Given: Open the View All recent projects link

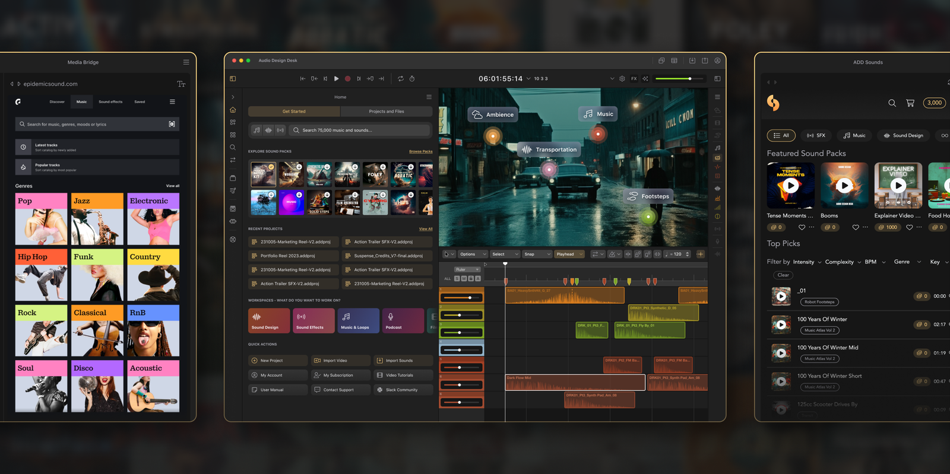Looking at the screenshot, I should tap(426, 229).
